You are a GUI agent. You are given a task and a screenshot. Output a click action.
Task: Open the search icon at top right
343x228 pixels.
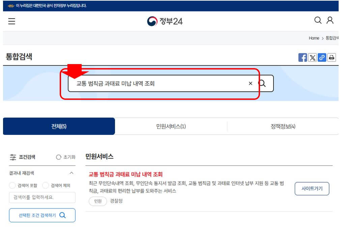[317, 21]
